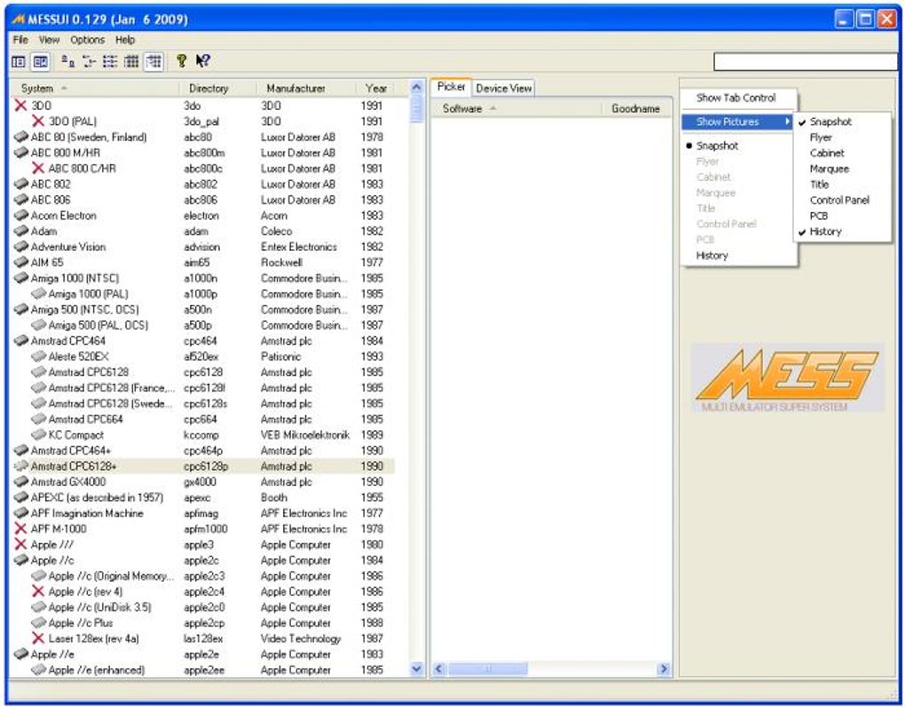Sort by the Manufacturer column header
Viewport: 905px width, 707px height.
pyautogui.click(x=307, y=89)
